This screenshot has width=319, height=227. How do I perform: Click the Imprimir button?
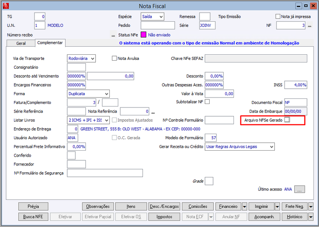coord(262,207)
